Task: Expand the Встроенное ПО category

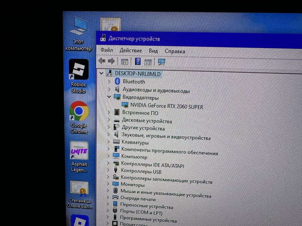Action: tap(109, 112)
